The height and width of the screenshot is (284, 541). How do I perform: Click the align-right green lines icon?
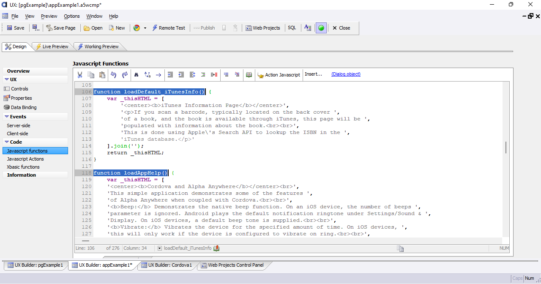coord(203,75)
